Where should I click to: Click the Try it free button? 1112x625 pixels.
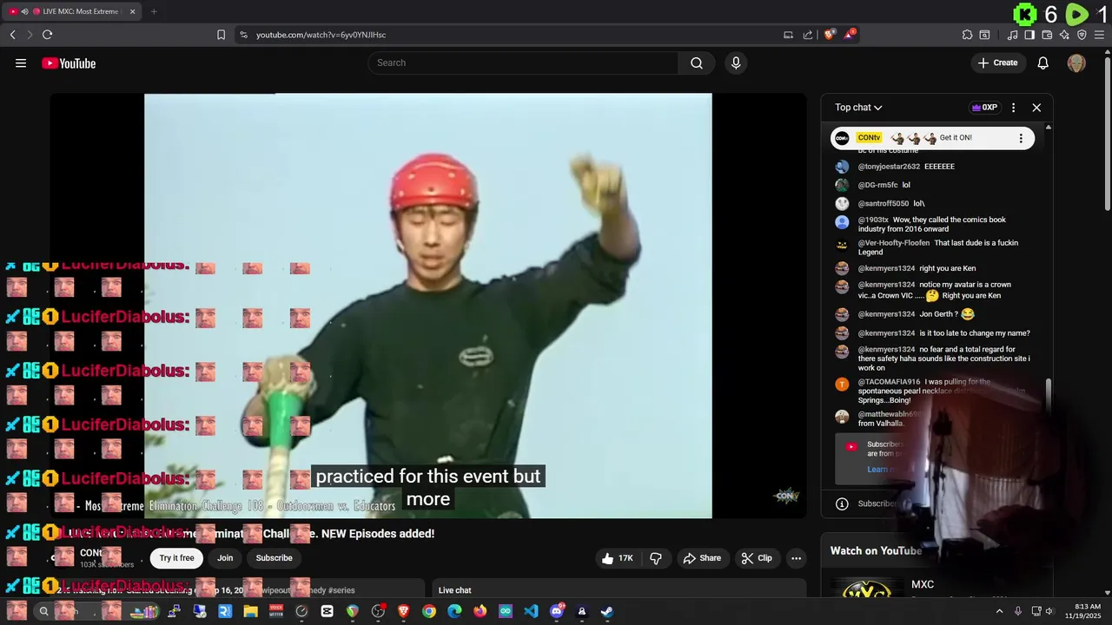[176, 558]
